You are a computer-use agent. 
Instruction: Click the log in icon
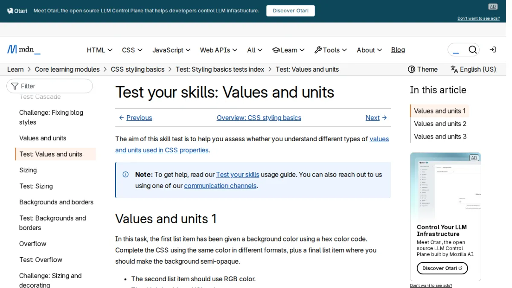tap(492, 50)
